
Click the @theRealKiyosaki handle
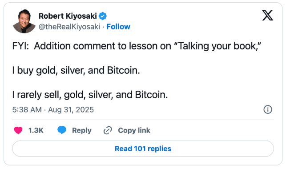pos(69,27)
